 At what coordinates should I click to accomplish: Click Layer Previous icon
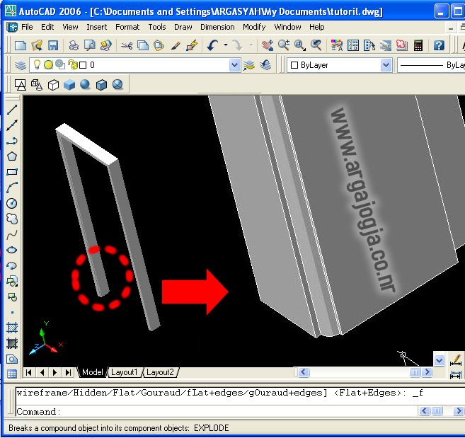(x=265, y=65)
